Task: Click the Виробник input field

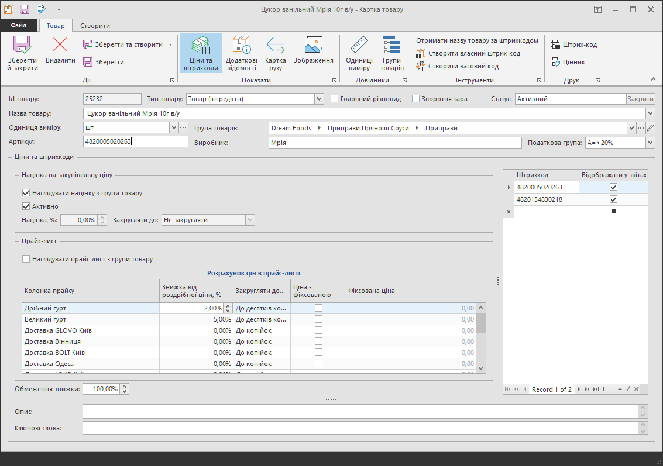Action: [394, 143]
